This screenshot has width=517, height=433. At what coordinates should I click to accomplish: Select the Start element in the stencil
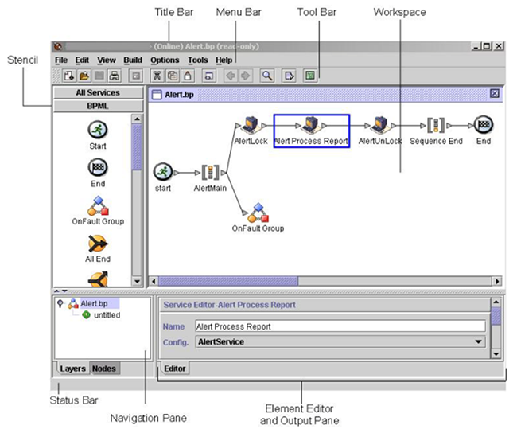(98, 130)
